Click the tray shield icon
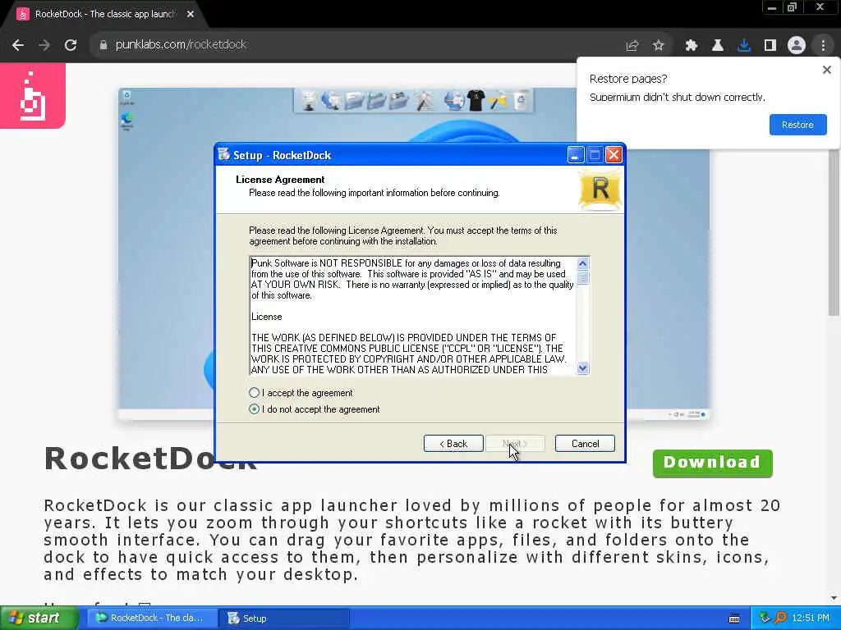 tap(765, 619)
